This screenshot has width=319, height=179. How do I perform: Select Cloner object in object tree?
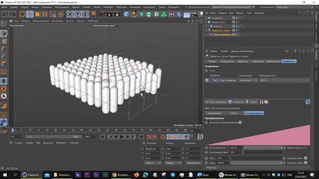click(218, 22)
